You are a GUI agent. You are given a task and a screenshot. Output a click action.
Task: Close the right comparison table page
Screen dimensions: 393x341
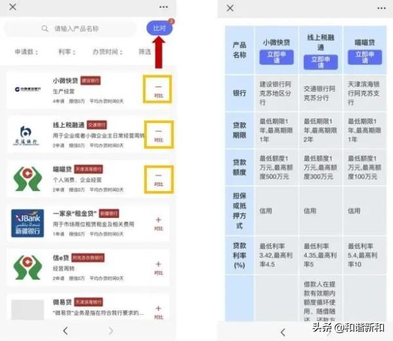click(x=230, y=8)
